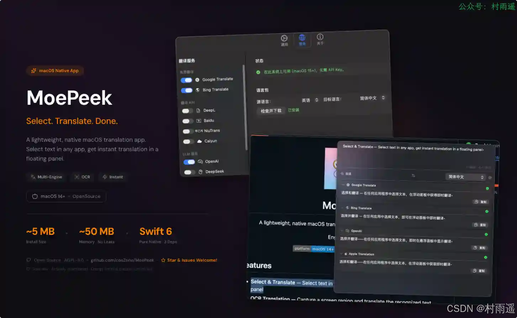The height and width of the screenshot is (318, 517).
Task: Open the 通用 (General) settings tab
Action: [x=284, y=40]
